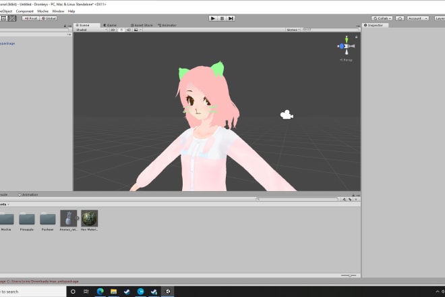Click search by label tag icon
This screenshot has width=445, height=297.
click(350, 200)
